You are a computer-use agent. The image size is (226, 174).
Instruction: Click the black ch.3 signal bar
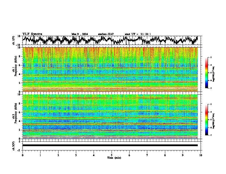pyautogui.click(x=110, y=145)
